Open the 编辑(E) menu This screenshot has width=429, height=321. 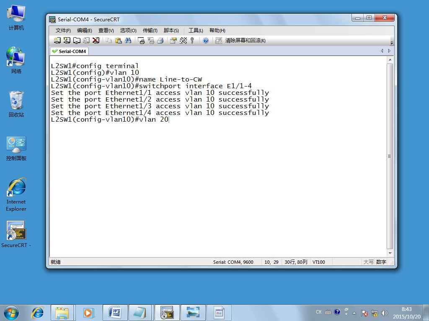(x=84, y=30)
